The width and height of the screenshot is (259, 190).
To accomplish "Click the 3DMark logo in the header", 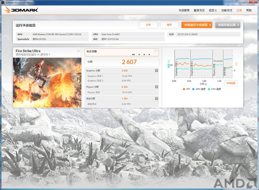I will point(21,10).
